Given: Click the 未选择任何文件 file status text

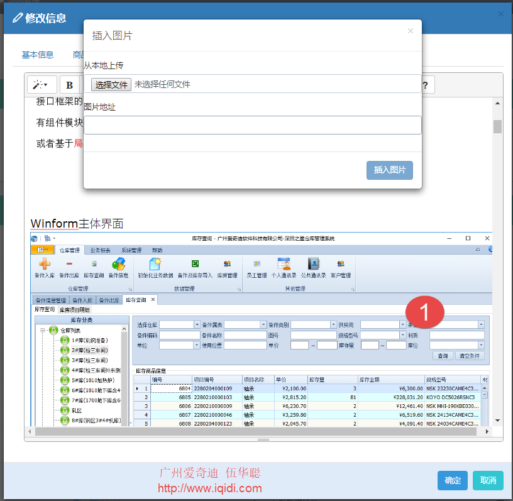Looking at the screenshot, I should (162, 84).
